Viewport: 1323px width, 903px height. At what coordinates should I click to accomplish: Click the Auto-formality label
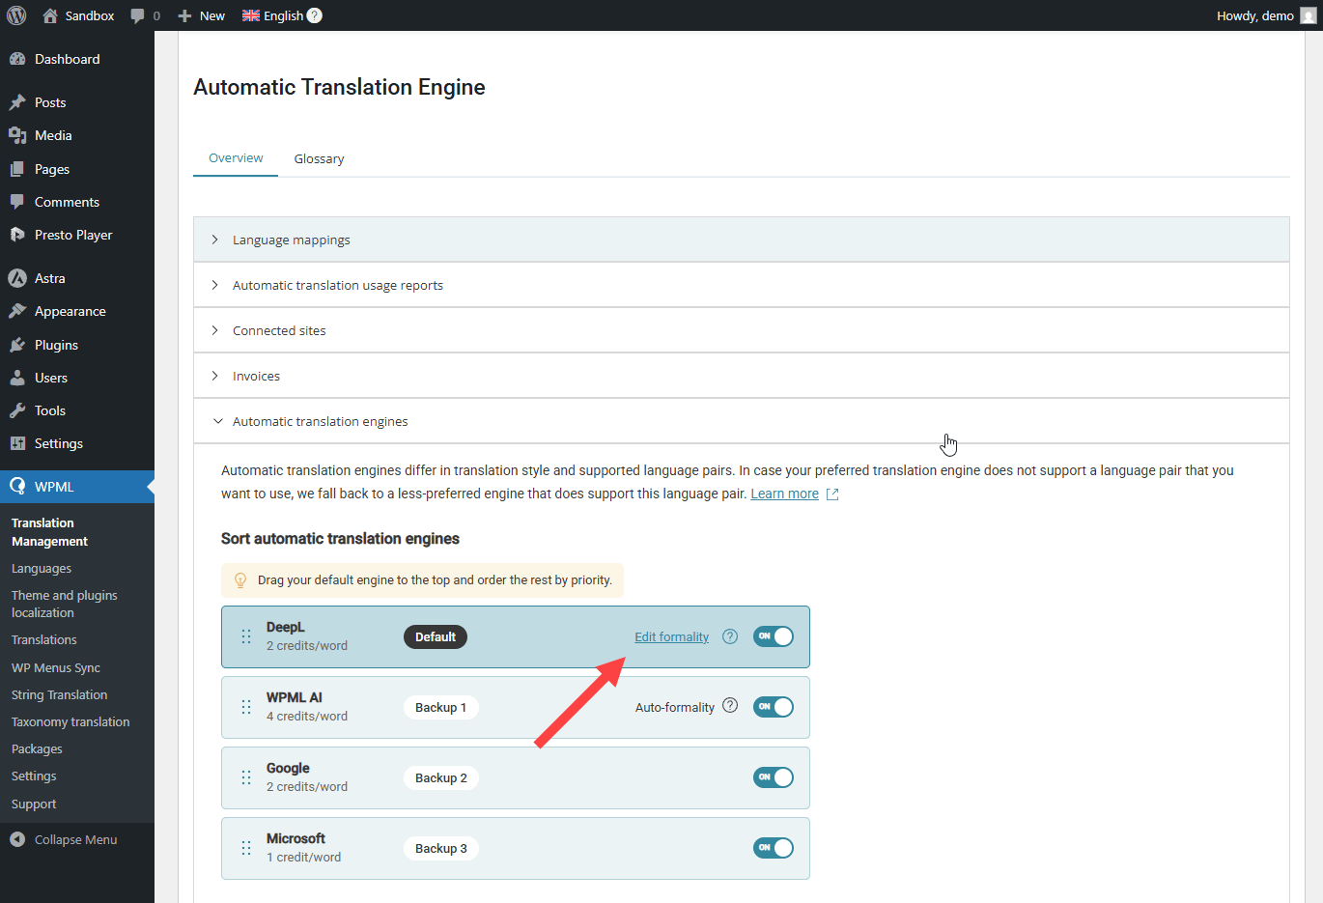(675, 707)
